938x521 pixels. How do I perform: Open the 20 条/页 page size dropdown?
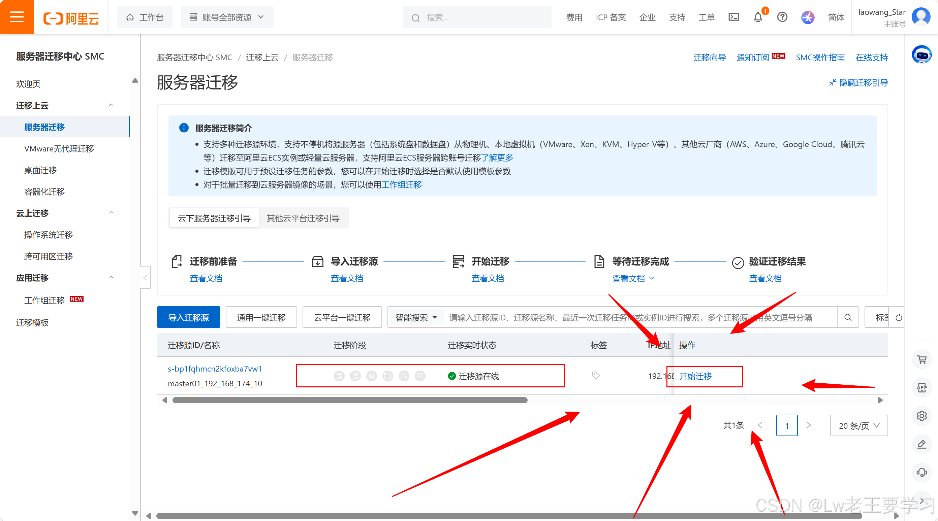pos(858,425)
